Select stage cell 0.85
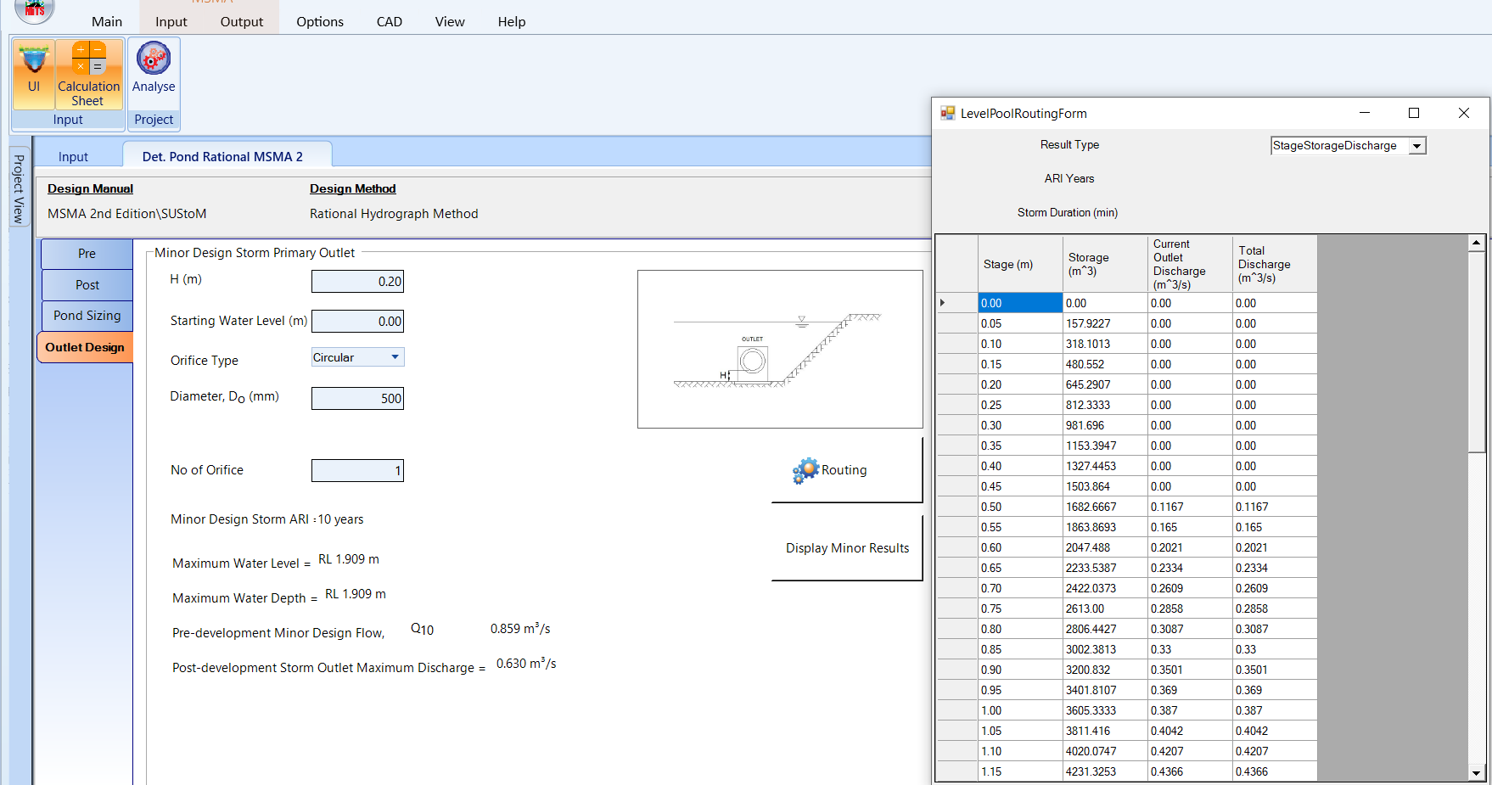1492x785 pixels. click(1020, 649)
